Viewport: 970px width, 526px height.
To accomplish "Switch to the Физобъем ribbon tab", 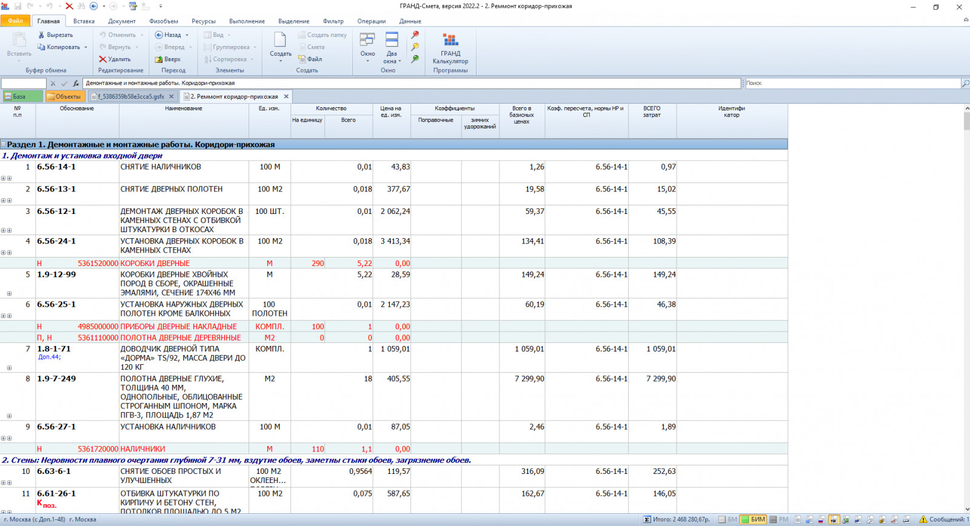I will 164,21.
